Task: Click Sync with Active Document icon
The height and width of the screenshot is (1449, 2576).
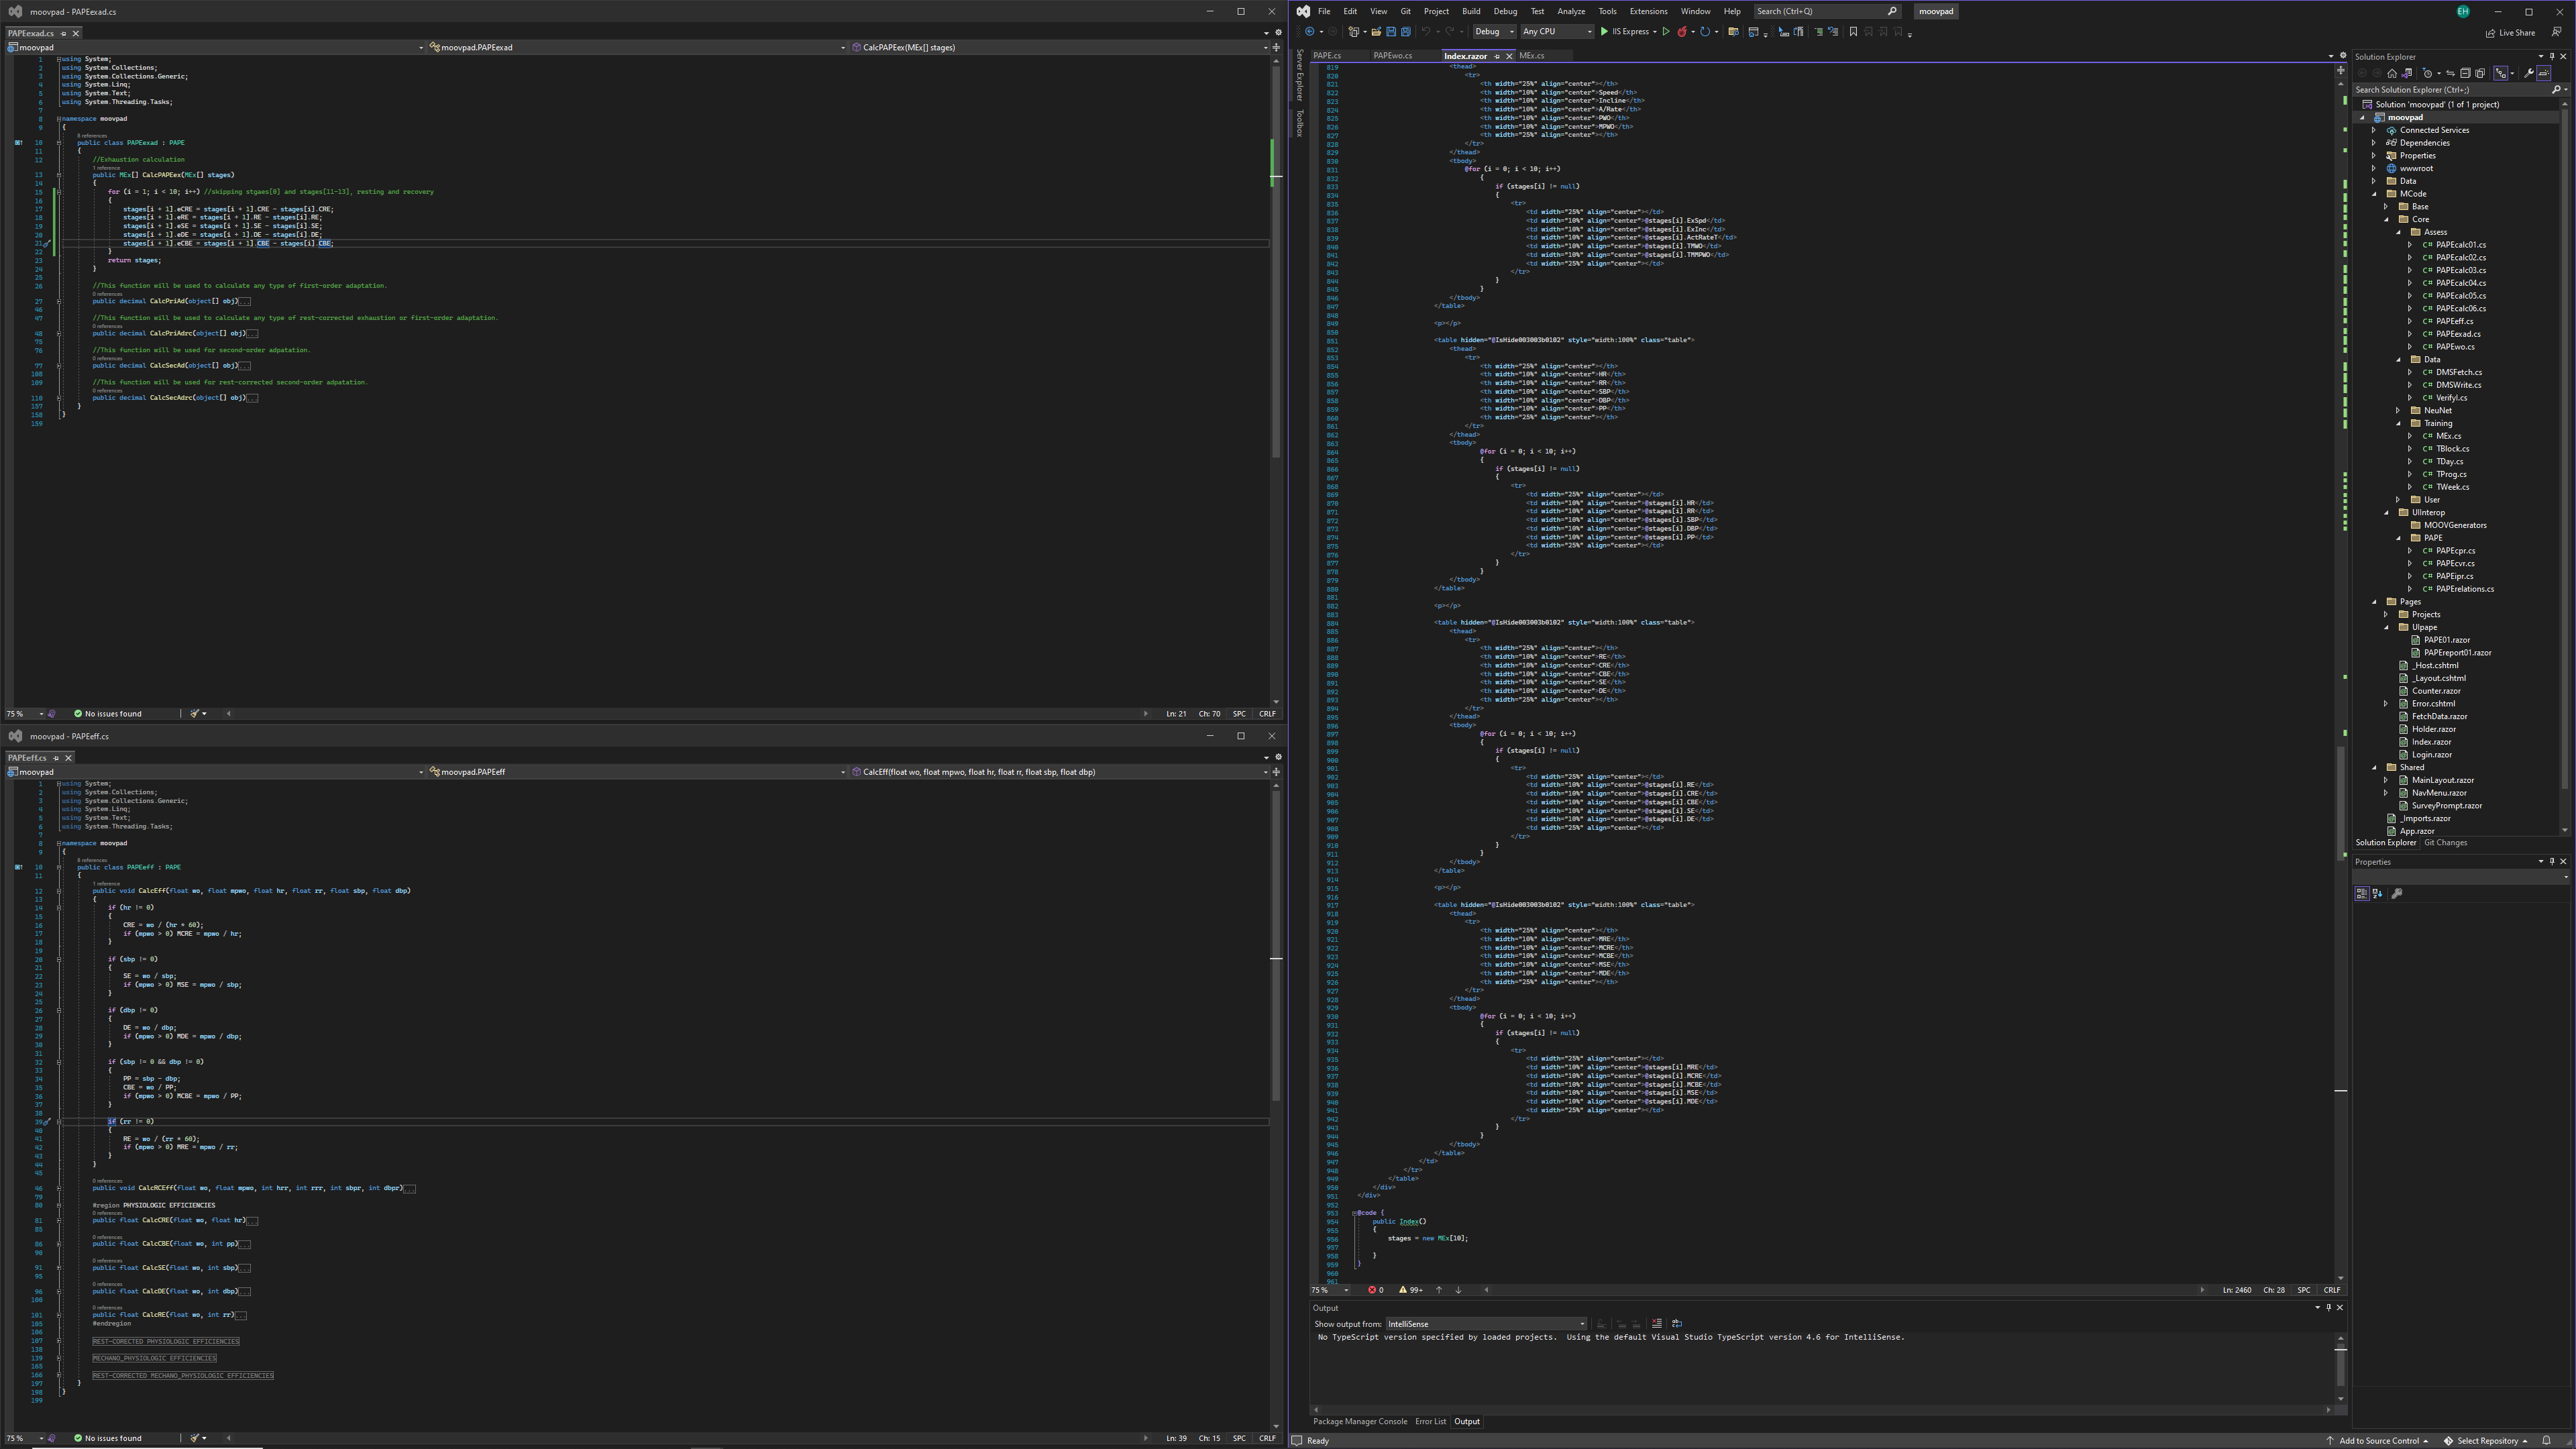Action: click(x=2450, y=73)
